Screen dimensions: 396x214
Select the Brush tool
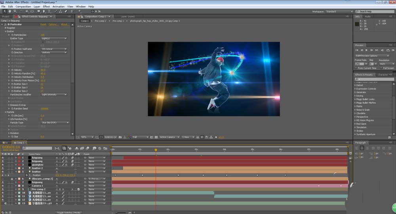tap(56, 11)
